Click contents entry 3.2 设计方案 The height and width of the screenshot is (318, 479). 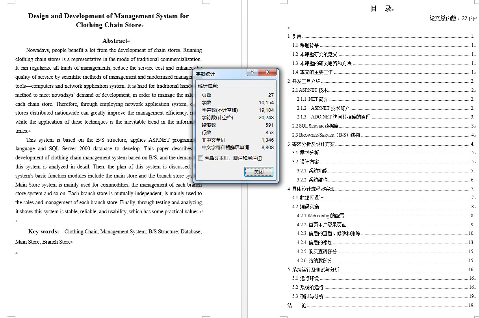383,162
